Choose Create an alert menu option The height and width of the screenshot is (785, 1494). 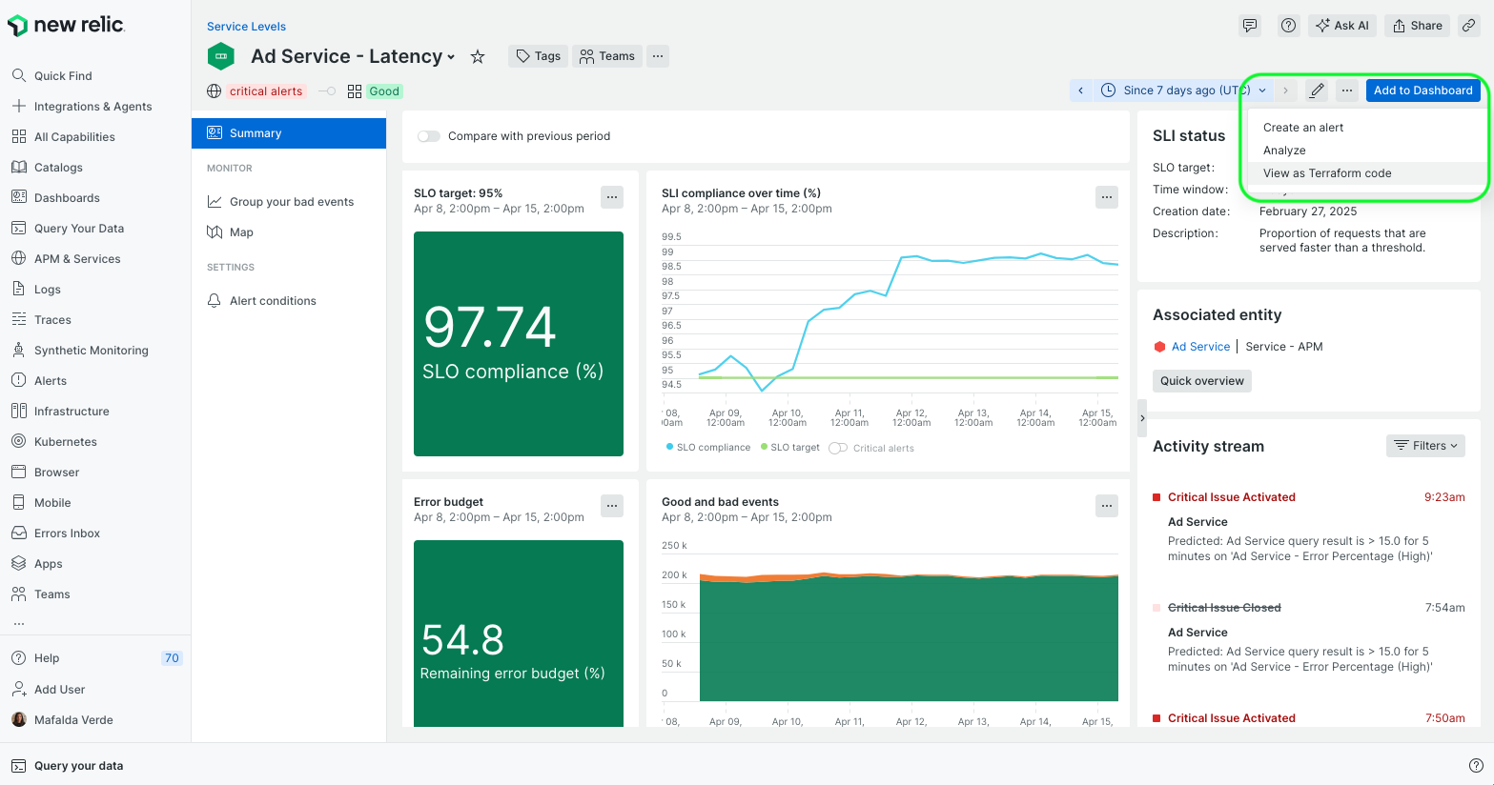tap(1302, 128)
